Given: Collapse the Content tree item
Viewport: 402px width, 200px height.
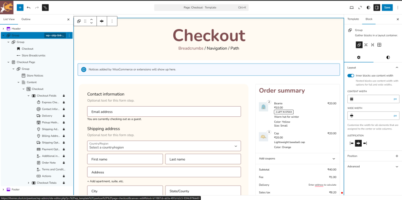Looking at the screenshot, I should (x=18, y=82).
